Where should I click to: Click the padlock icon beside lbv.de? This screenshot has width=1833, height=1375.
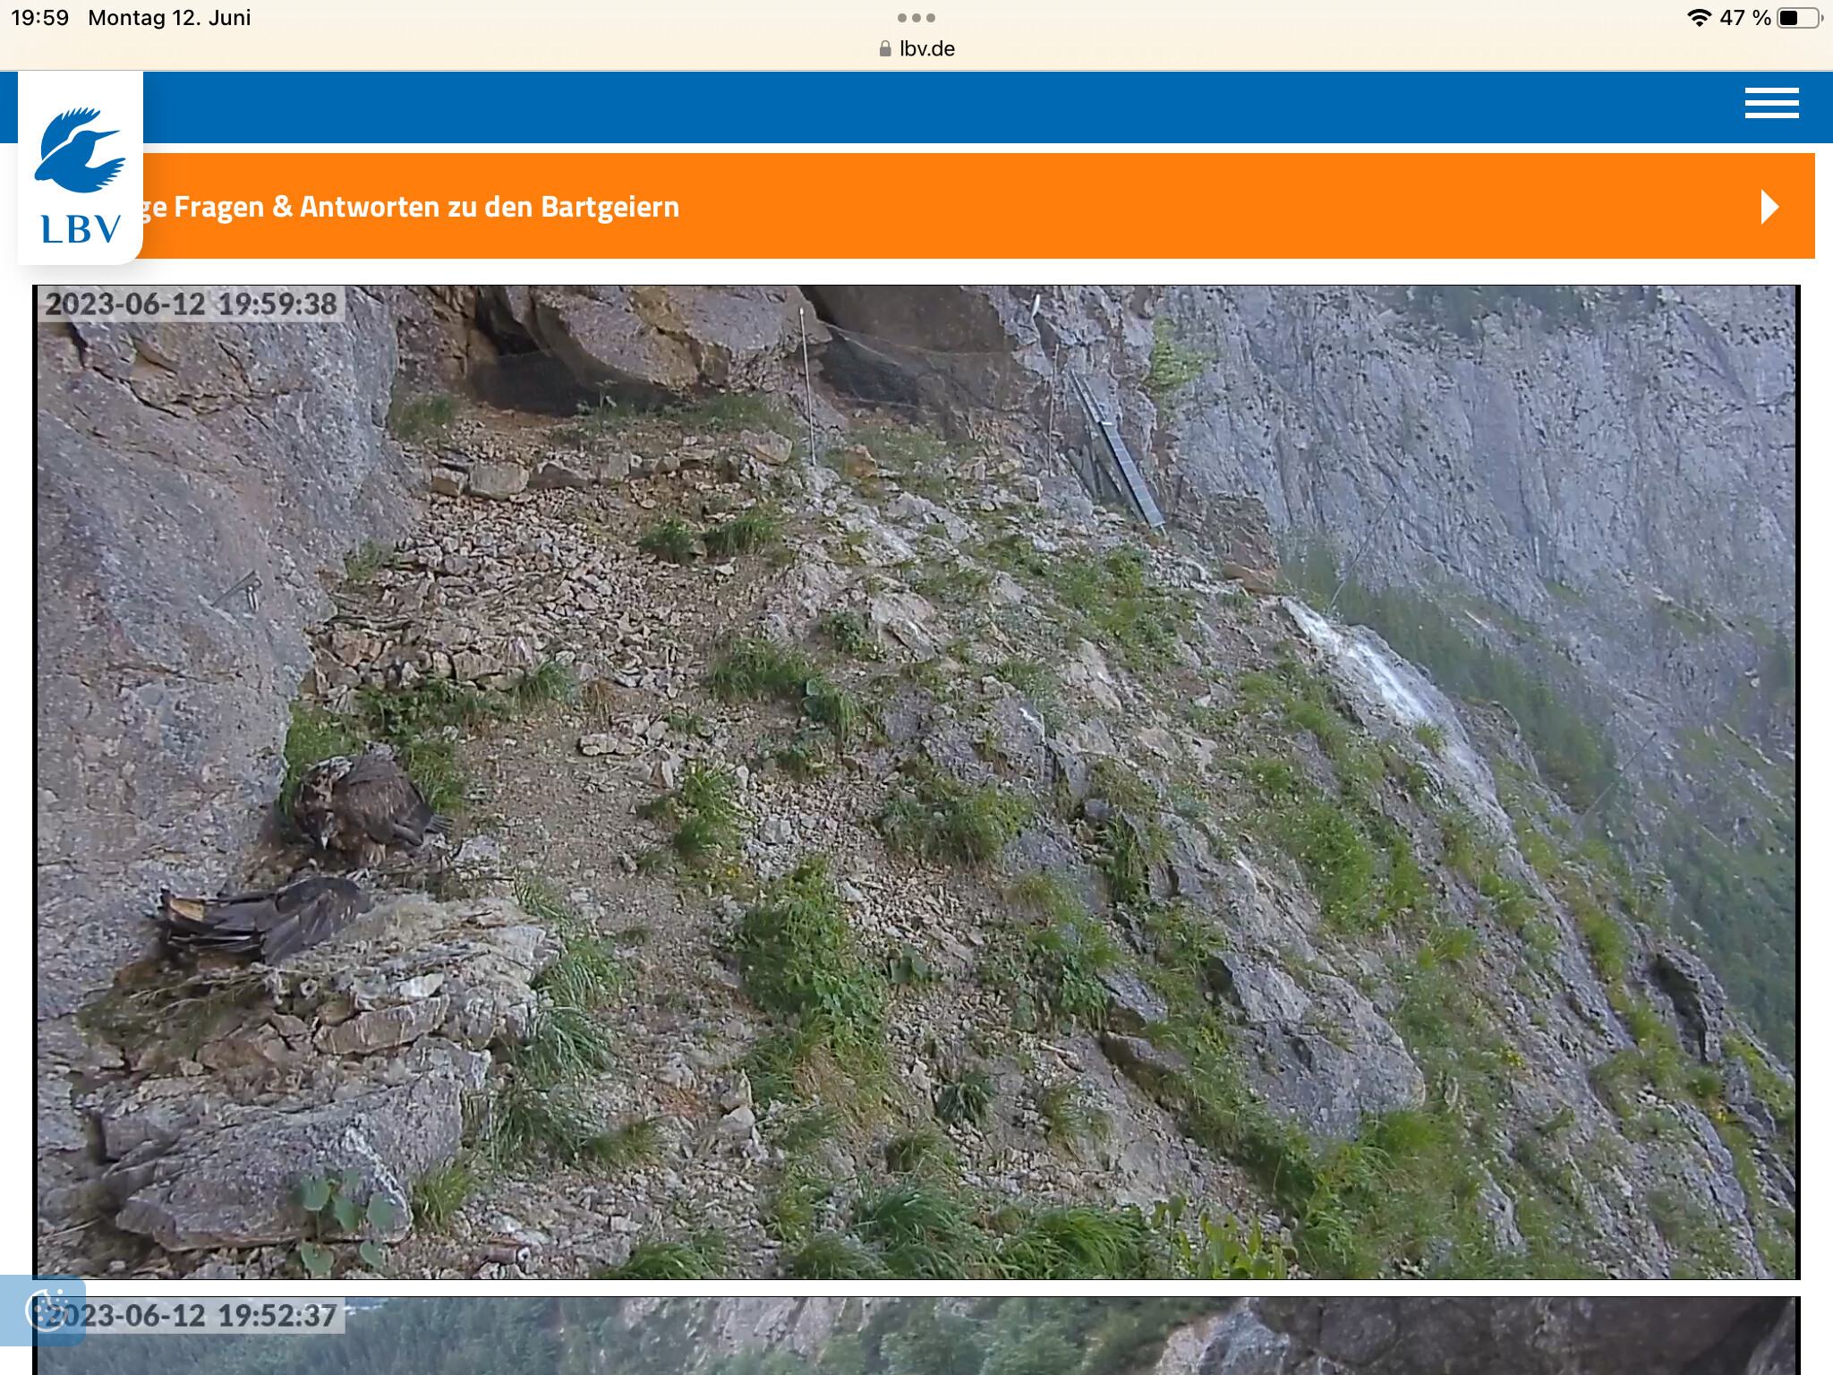pos(885,49)
